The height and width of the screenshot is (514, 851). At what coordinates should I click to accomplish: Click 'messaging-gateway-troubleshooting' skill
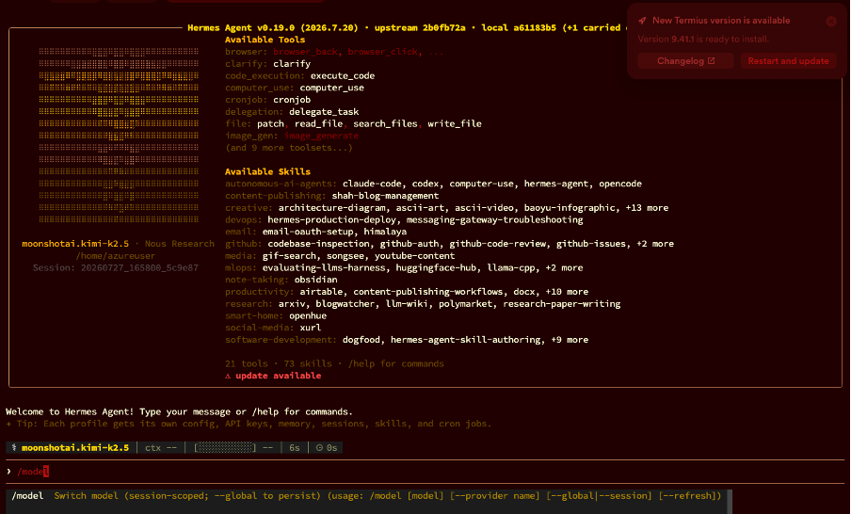[x=494, y=220]
